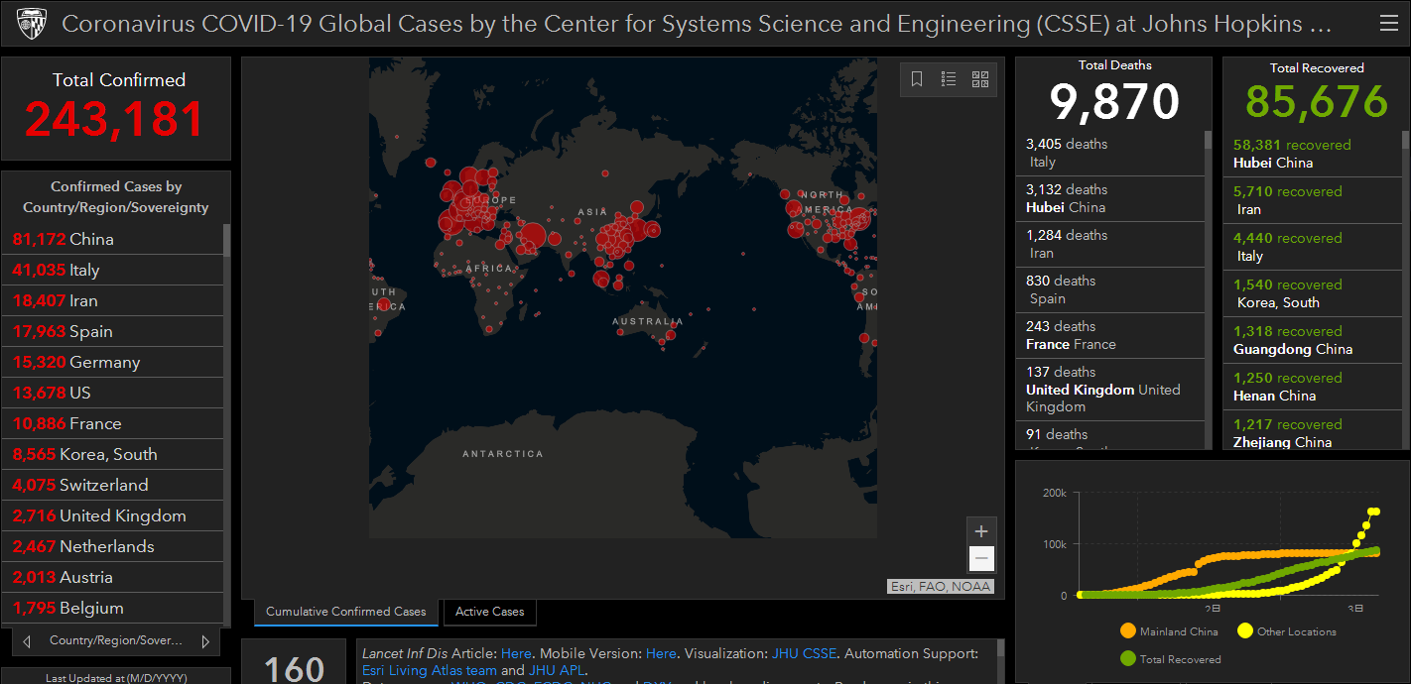Click the 5,710 recovered Iran entry
The image size is (1411, 684).
coord(1313,200)
